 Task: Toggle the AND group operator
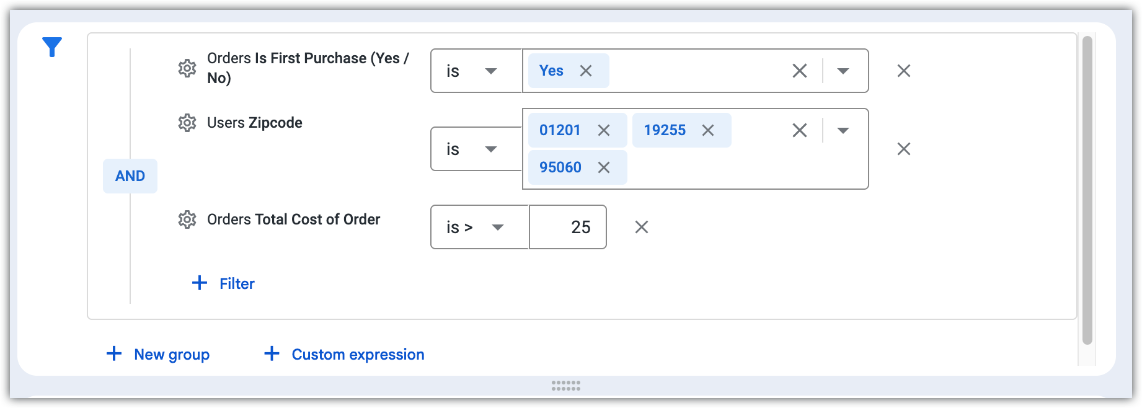(130, 176)
